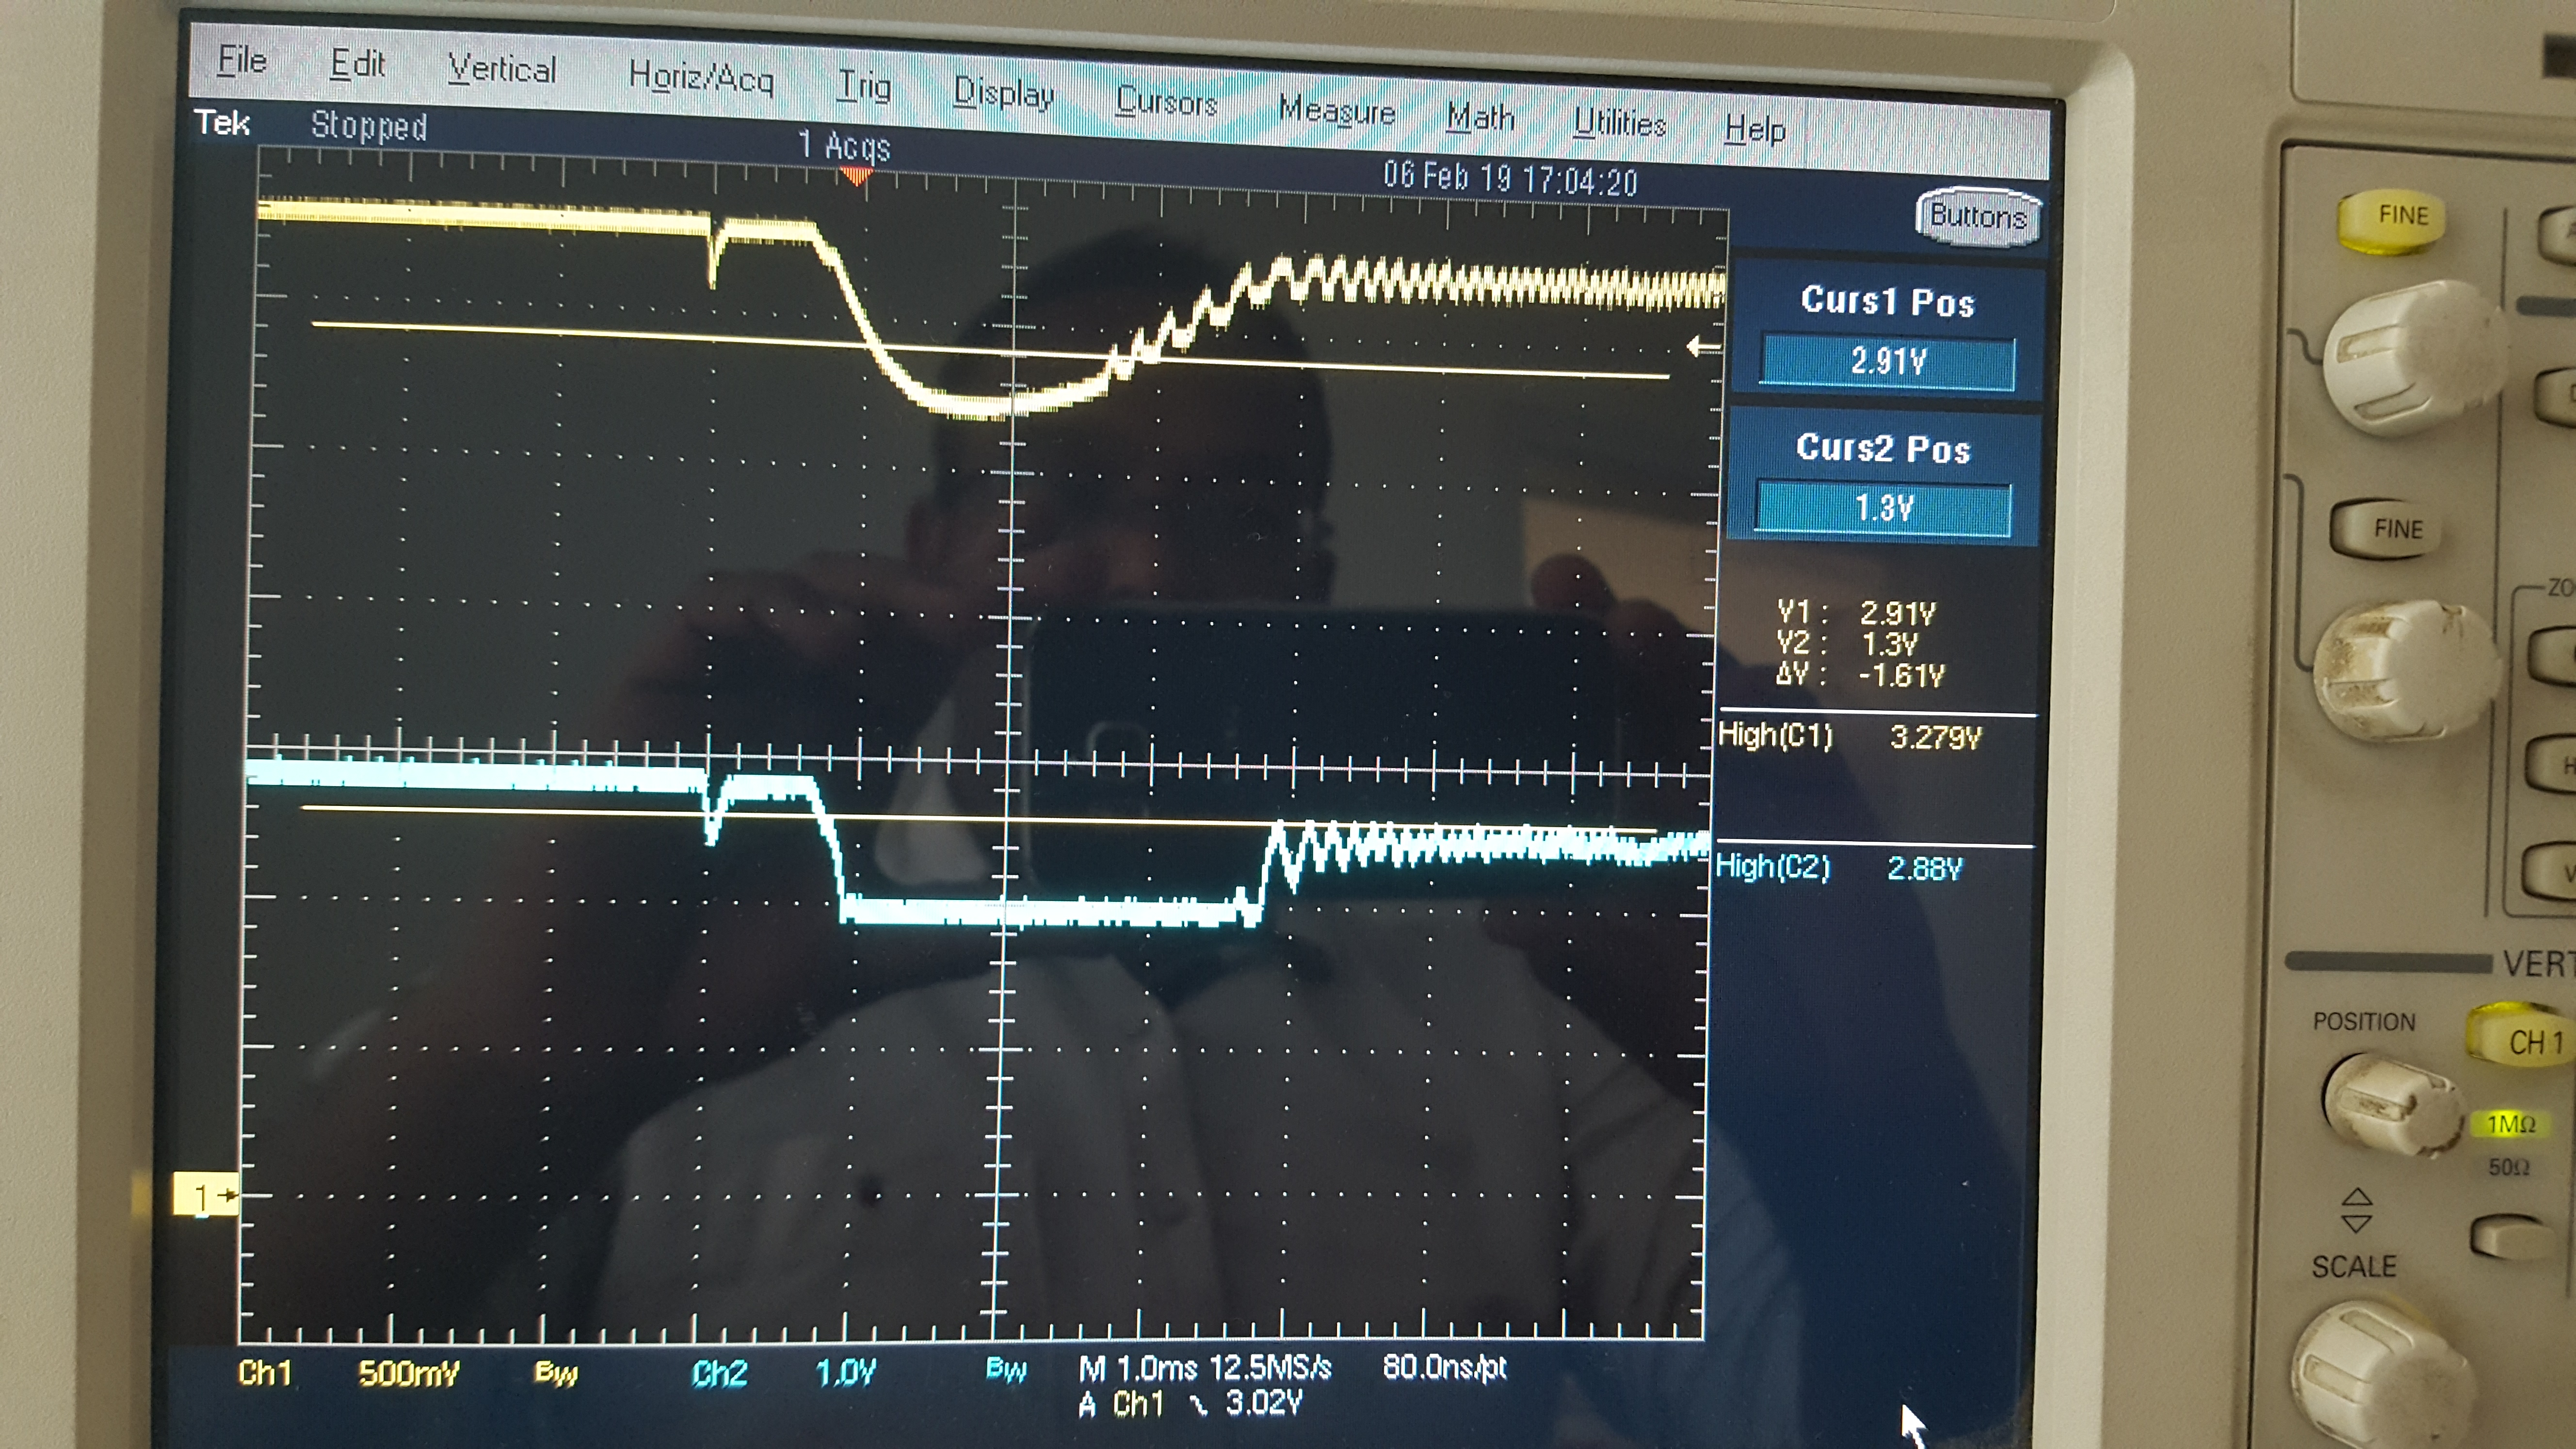This screenshot has width=2576, height=1449.
Task: Click the yellow channel 1 ground marker
Action: pos(205,1195)
